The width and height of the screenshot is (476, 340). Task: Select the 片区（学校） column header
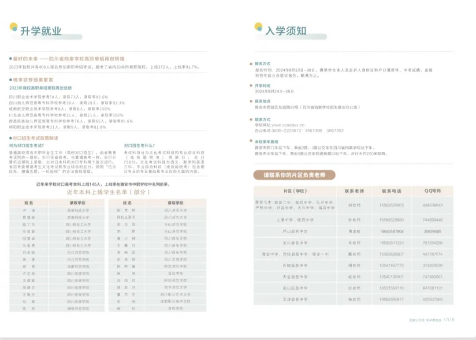click(x=295, y=191)
